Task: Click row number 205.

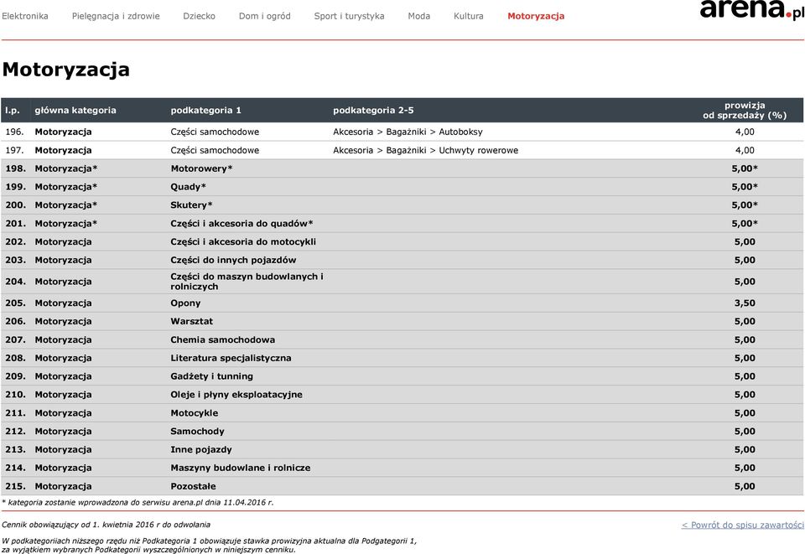Action: (15, 303)
